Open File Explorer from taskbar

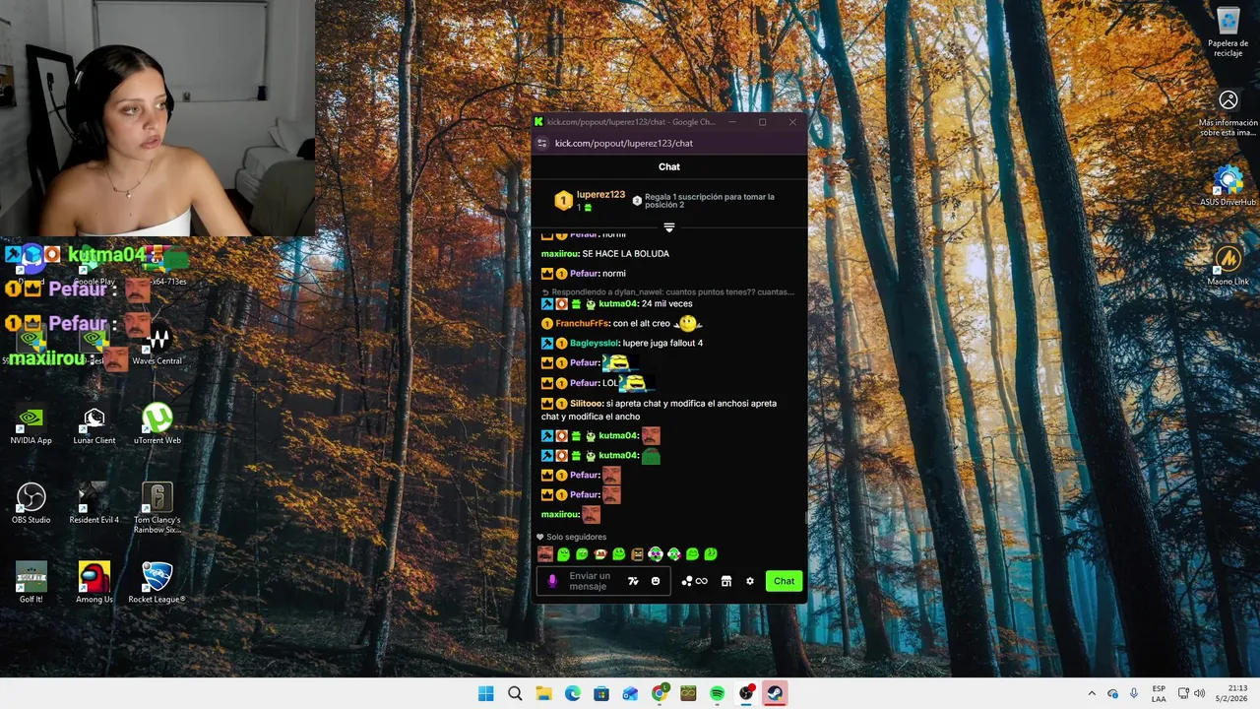(x=543, y=693)
